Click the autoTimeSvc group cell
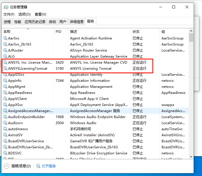This screenshot has width=202, height=176. tap(172, 129)
